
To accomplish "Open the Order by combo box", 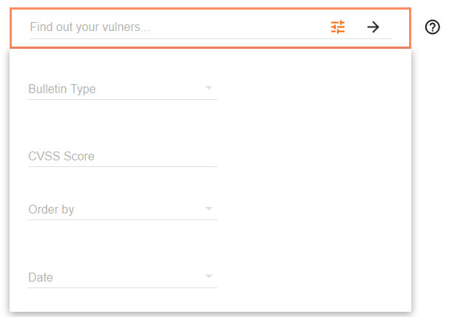I will 122,210.
